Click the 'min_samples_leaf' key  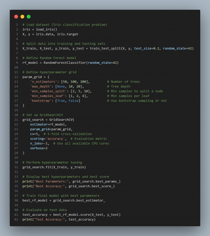click(47, 96)
